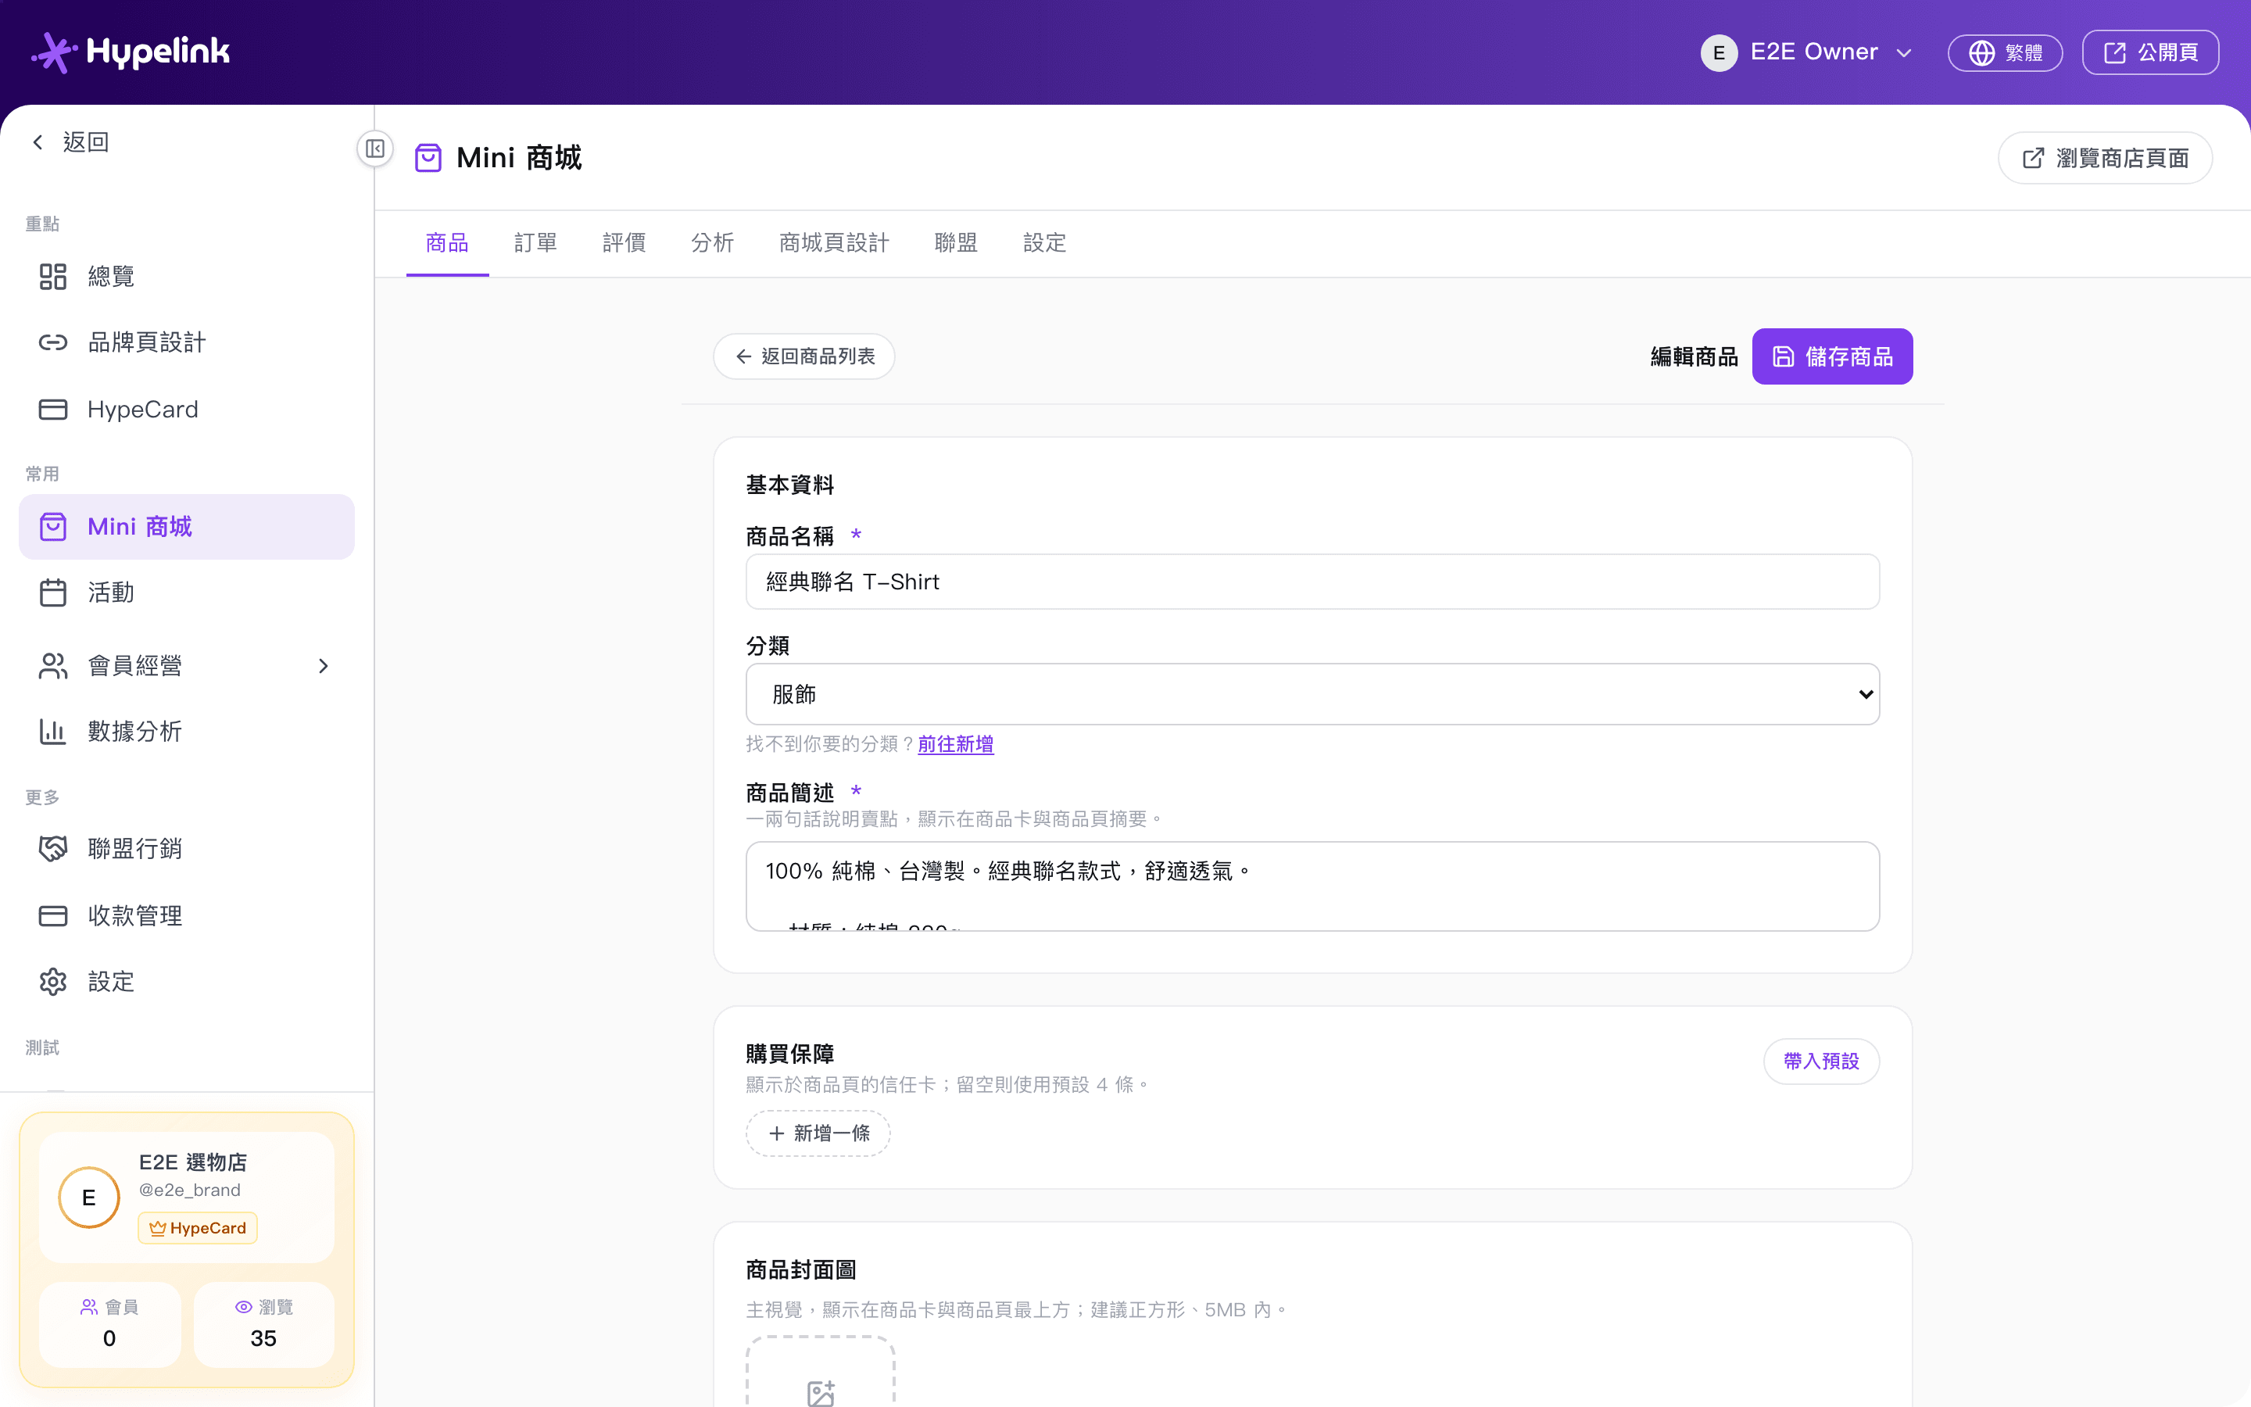
Task: Click the E2E 選物店 profile avatar
Action: pos(89,1198)
